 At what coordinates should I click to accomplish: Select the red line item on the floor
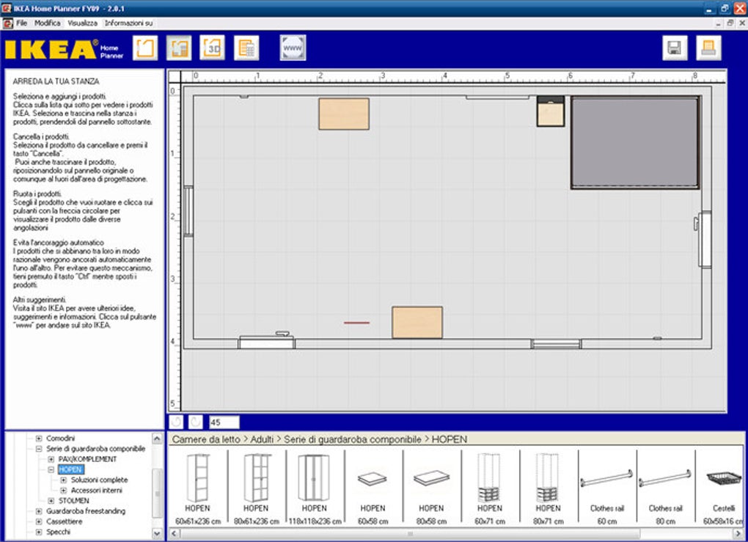357,323
